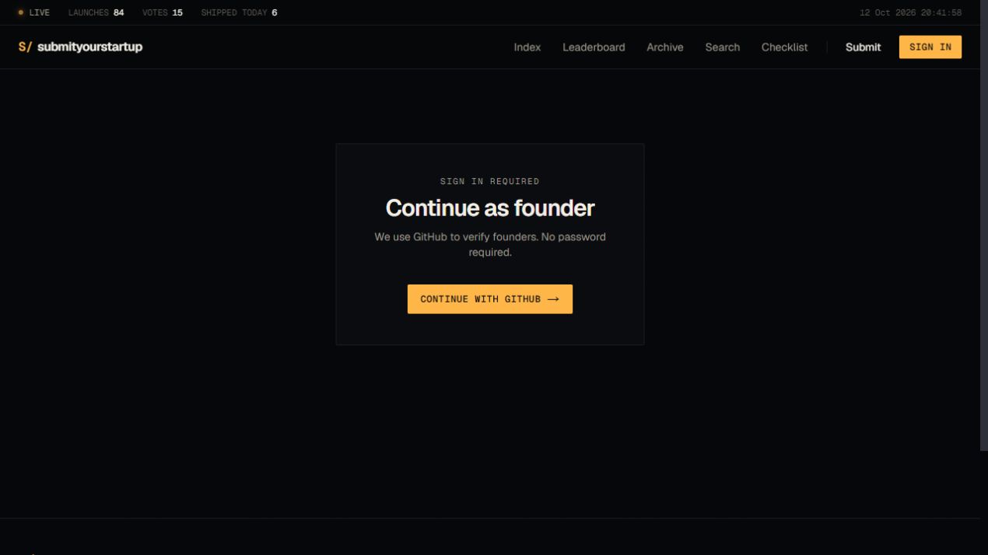Click the Continue as founder heading

point(489,208)
